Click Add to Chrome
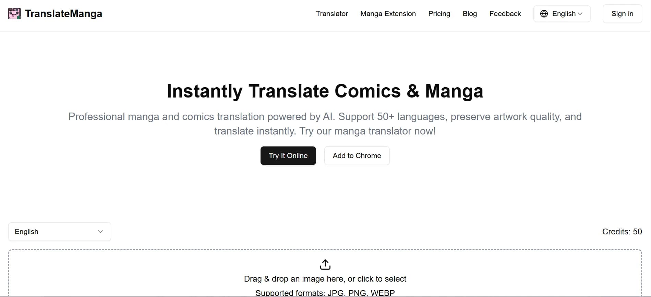 tap(357, 156)
